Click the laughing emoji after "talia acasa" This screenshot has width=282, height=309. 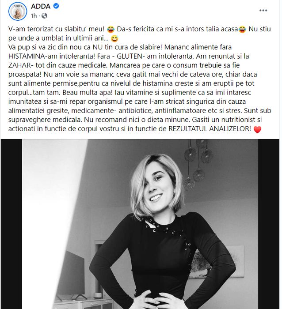pos(242,30)
